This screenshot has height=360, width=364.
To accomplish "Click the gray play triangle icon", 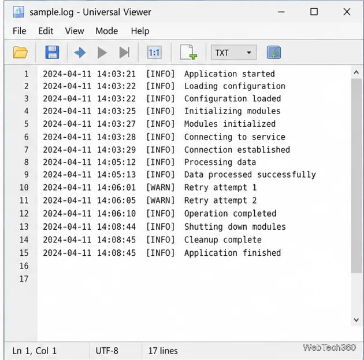I will click(102, 53).
